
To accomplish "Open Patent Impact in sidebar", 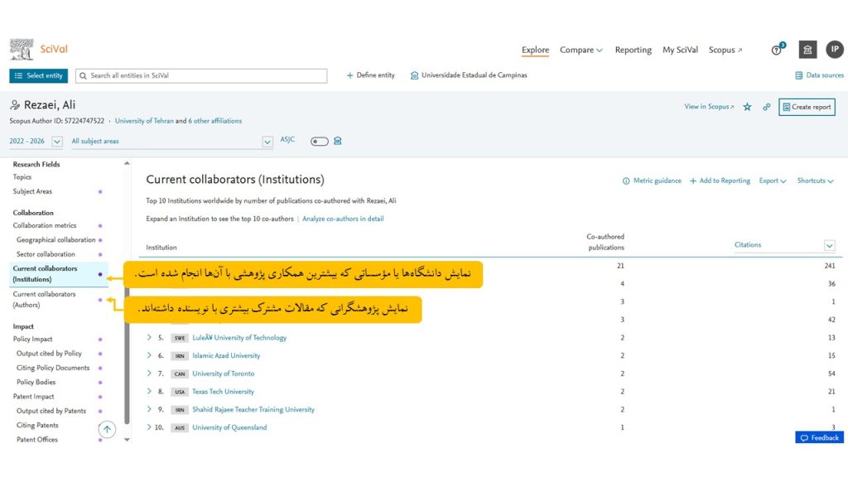I will coord(33,397).
